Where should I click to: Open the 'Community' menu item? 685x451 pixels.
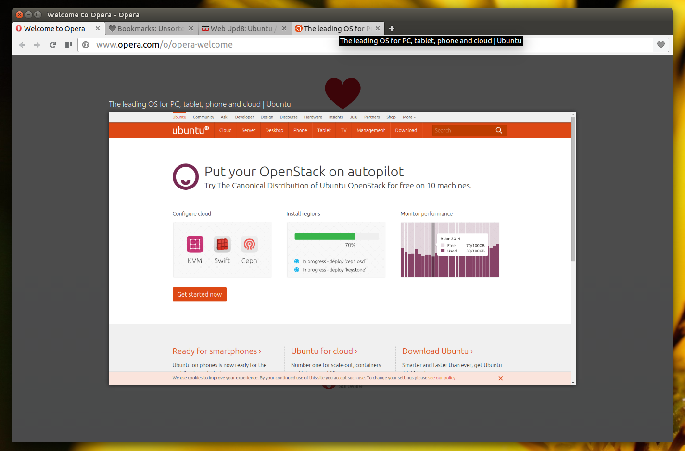pos(203,117)
